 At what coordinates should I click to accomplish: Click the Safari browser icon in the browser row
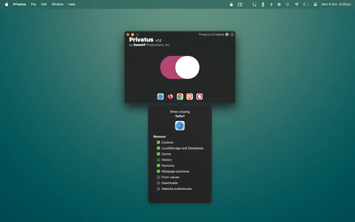point(160,96)
